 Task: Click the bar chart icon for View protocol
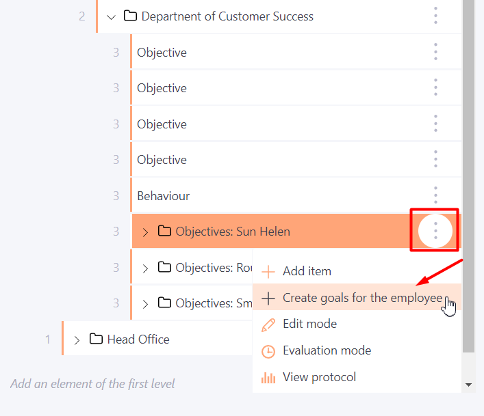tap(268, 378)
